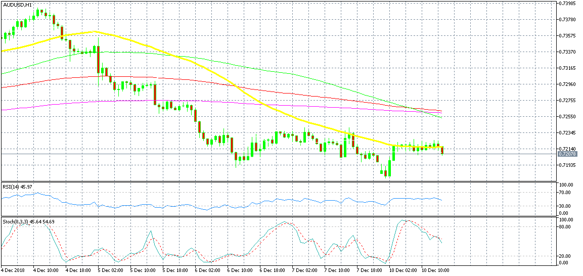Click the Stoch(8,3,3) 45.64 54.69 label
The width and height of the screenshot is (583, 276).
28,221
